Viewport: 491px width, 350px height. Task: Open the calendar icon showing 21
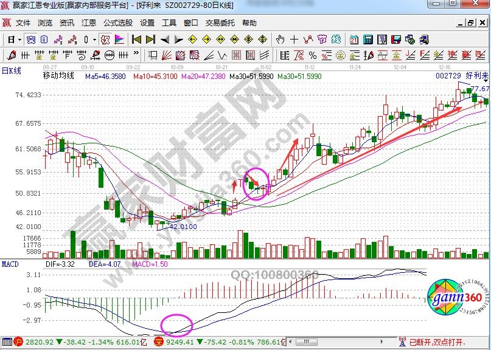353,39
